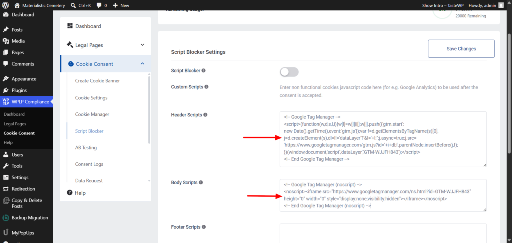This screenshot has height=243, width=512.
Task: Open WP sidebar Dashboard sublink under WPLP
Action: tap(14, 114)
